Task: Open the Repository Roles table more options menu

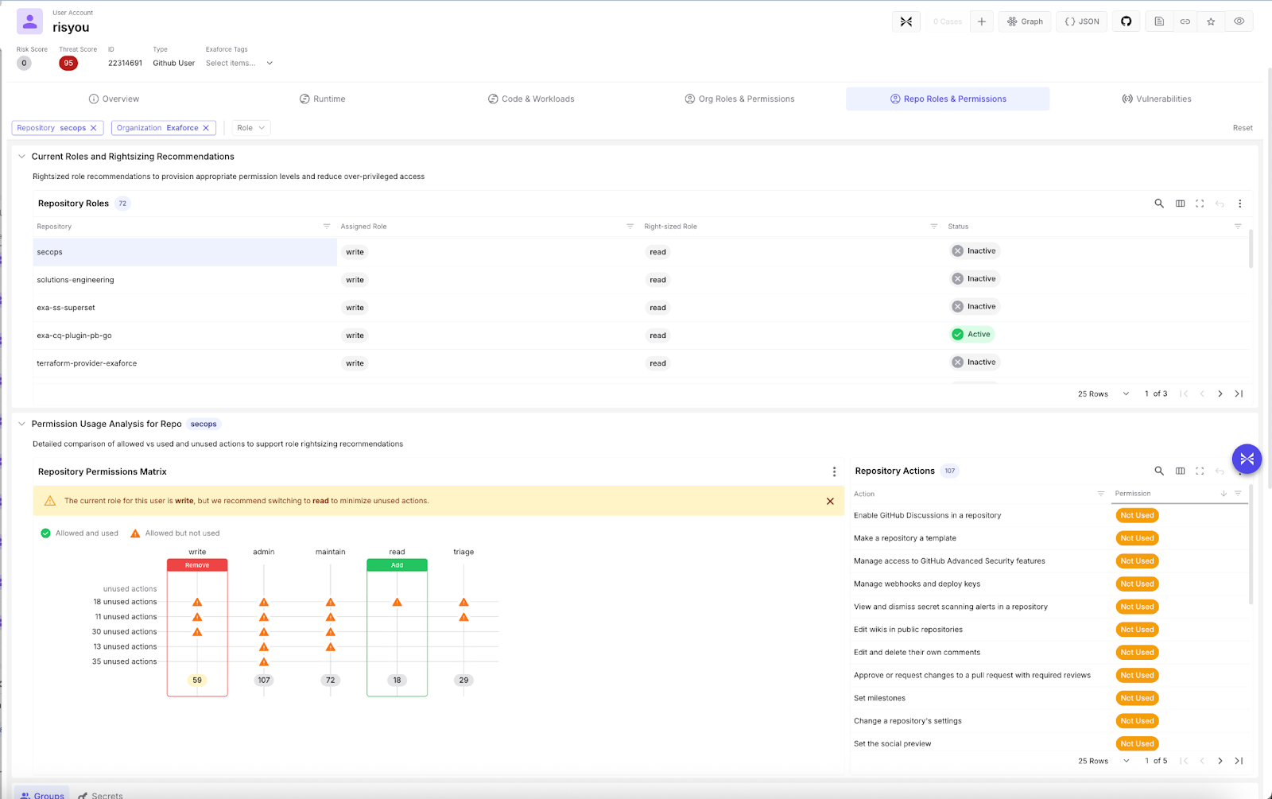Action: (x=1239, y=204)
